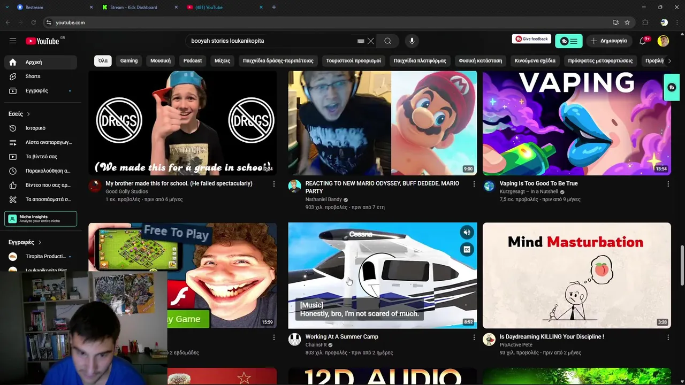Open 'Βίντεο που σας αρέσουν' liked videos entry

[x=41, y=185]
